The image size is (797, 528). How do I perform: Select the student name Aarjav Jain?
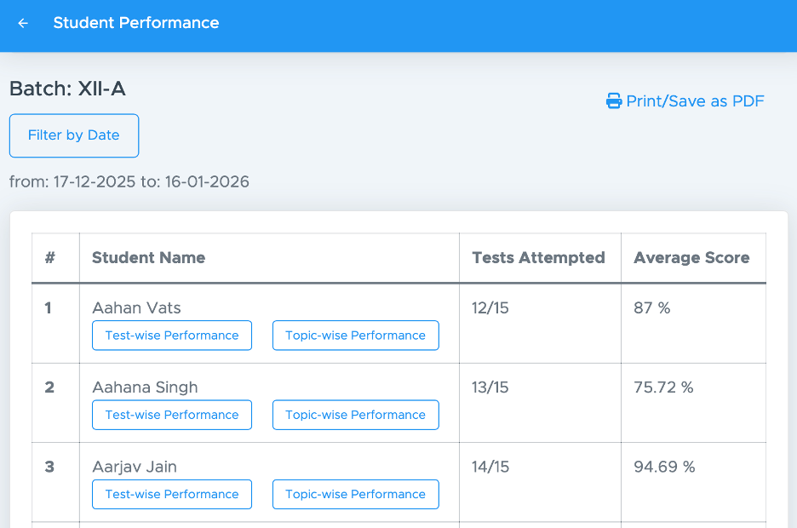[135, 467]
